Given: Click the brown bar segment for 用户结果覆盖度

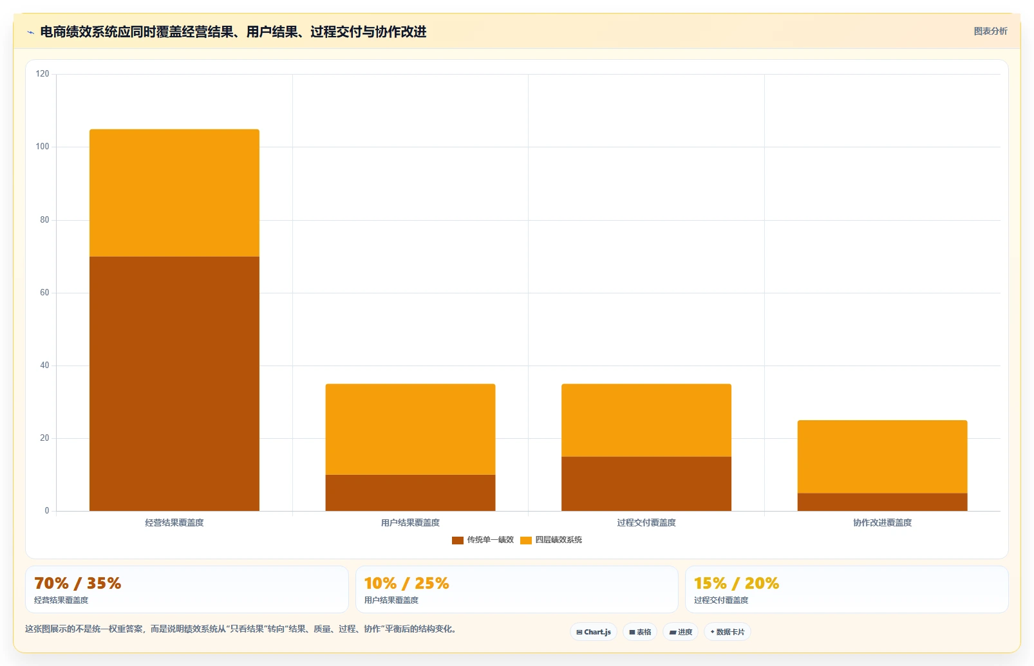Looking at the screenshot, I should (x=410, y=493).
